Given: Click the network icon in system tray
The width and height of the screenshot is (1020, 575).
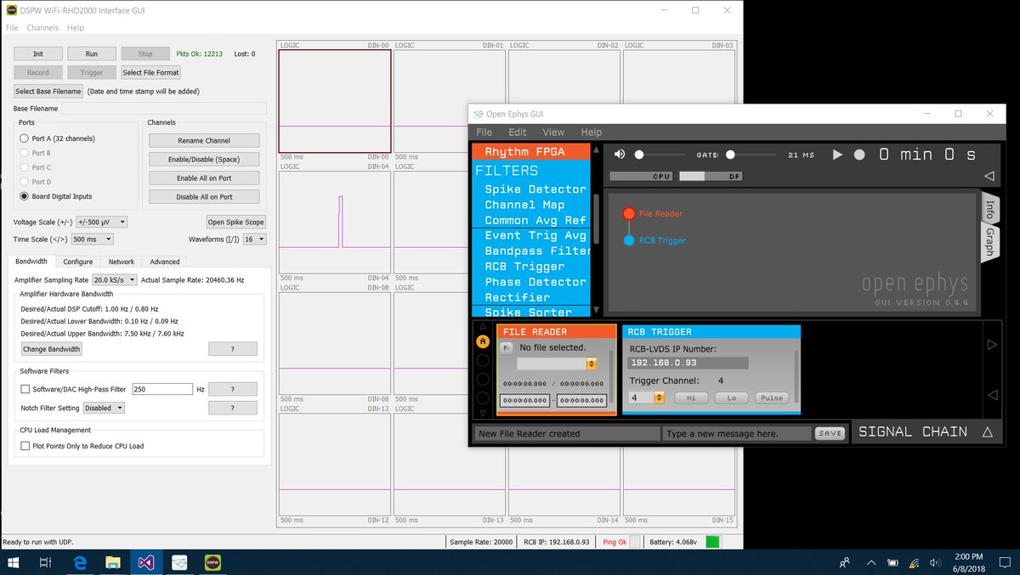Looking at the screenshot, I should [914, 562].
